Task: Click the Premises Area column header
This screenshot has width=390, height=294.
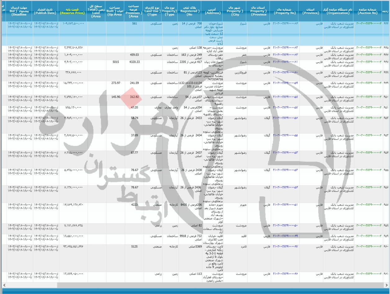Action: click(133, 11)
